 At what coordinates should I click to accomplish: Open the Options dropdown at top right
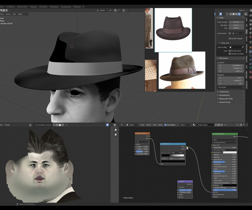click(x=243, y=10)
